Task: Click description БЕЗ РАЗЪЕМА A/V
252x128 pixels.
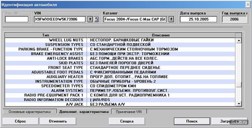Action: [x=107, y=104]
